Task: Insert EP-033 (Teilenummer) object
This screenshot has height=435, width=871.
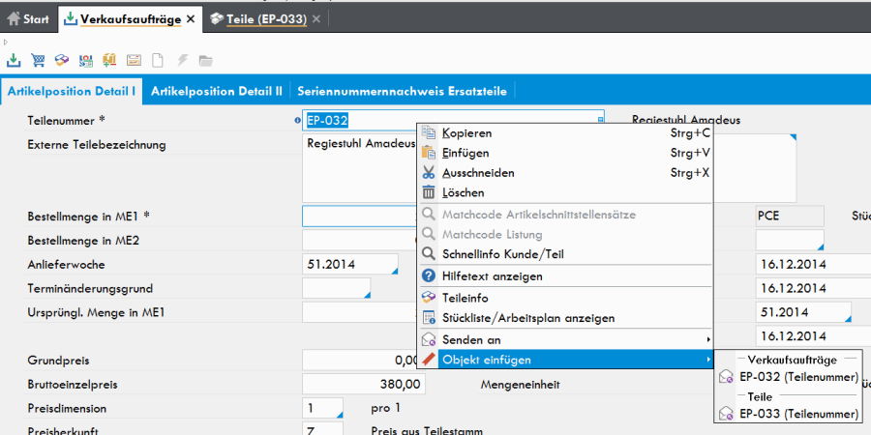Action: [797, 414]
